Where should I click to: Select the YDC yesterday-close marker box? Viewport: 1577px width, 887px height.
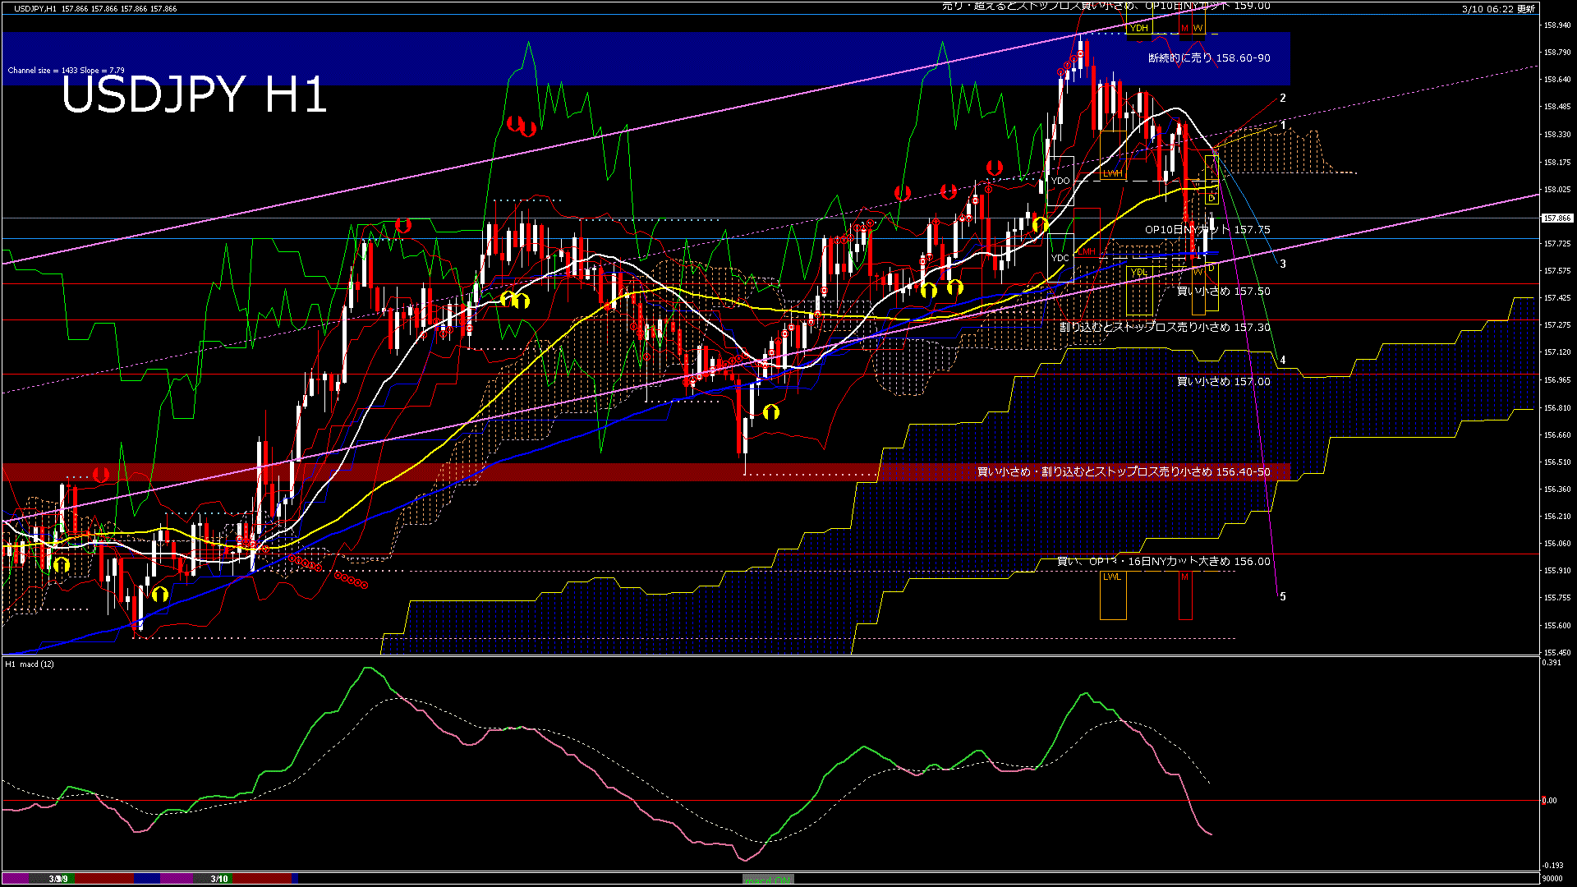[x=1060, y=258]
